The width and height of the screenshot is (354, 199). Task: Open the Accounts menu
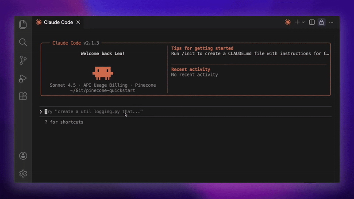23,156
